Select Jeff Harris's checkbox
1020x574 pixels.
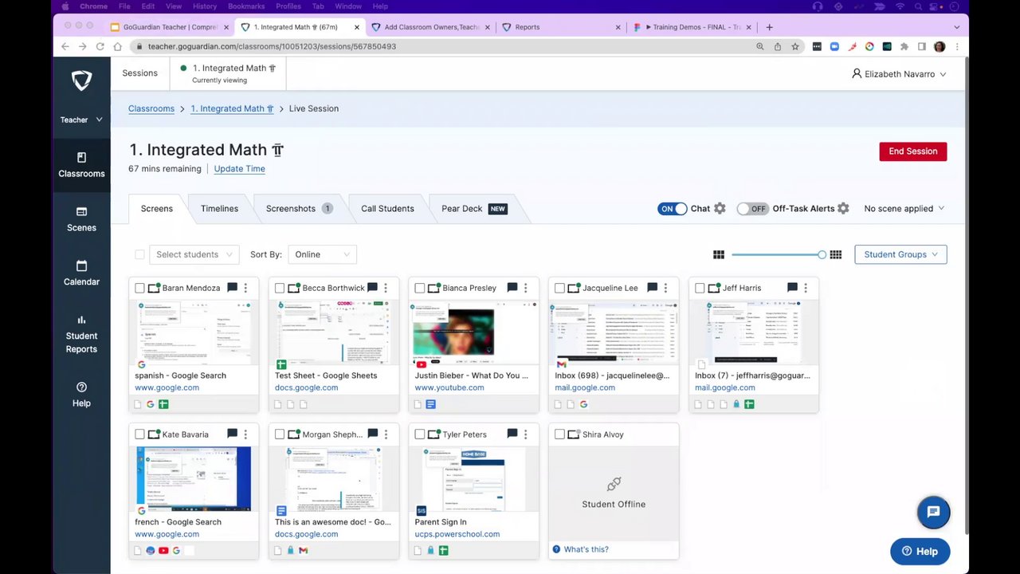(x=700, y=288)
